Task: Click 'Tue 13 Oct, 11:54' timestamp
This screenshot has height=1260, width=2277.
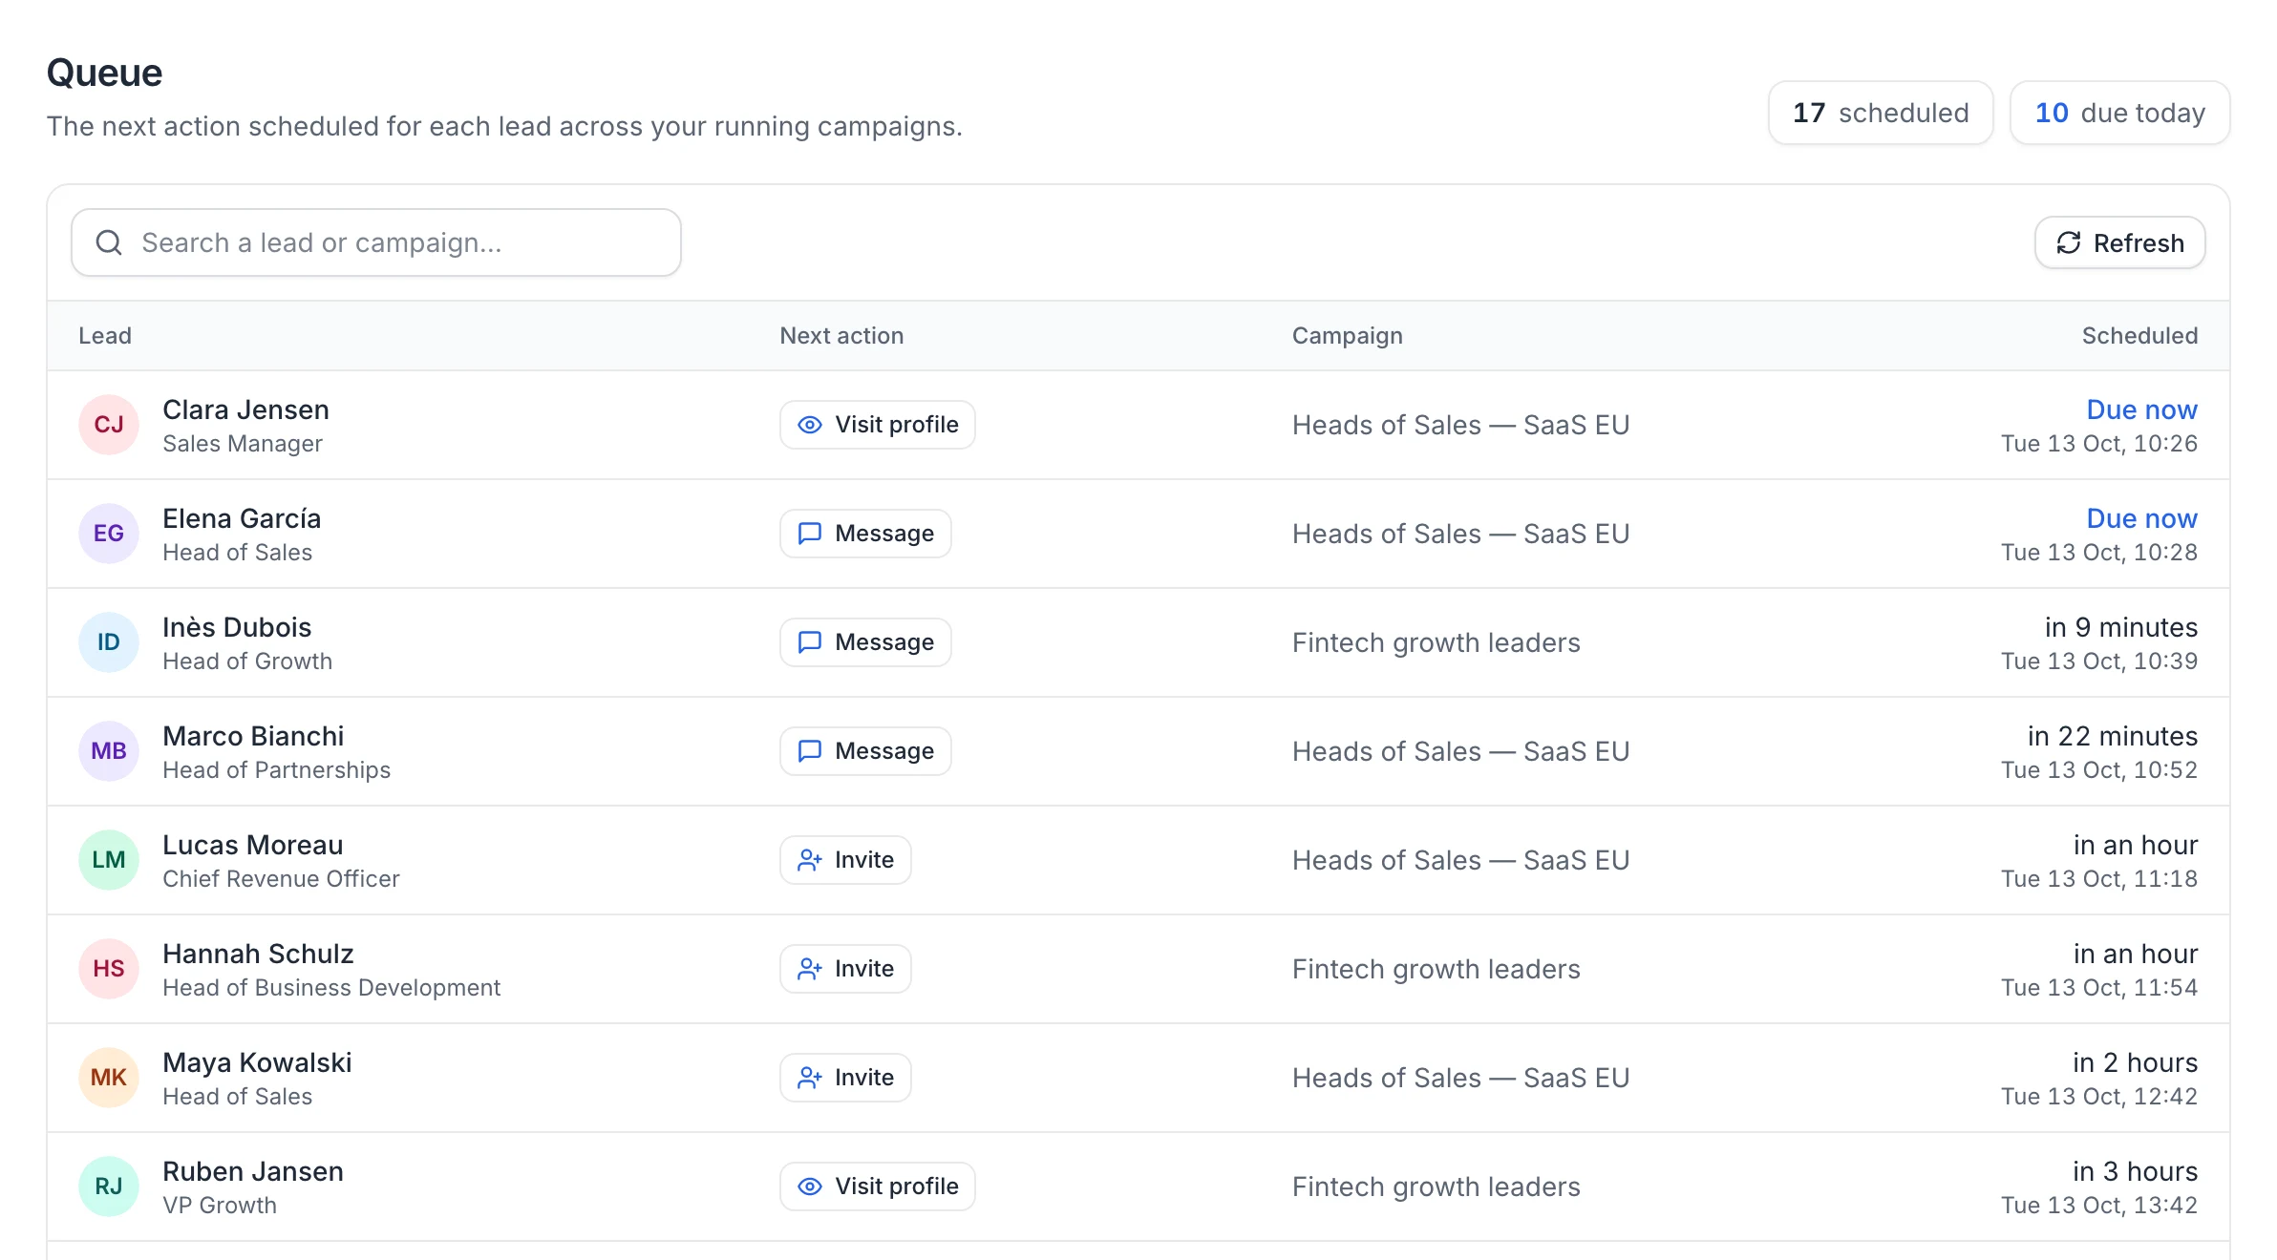Action: pos(2098,988)
